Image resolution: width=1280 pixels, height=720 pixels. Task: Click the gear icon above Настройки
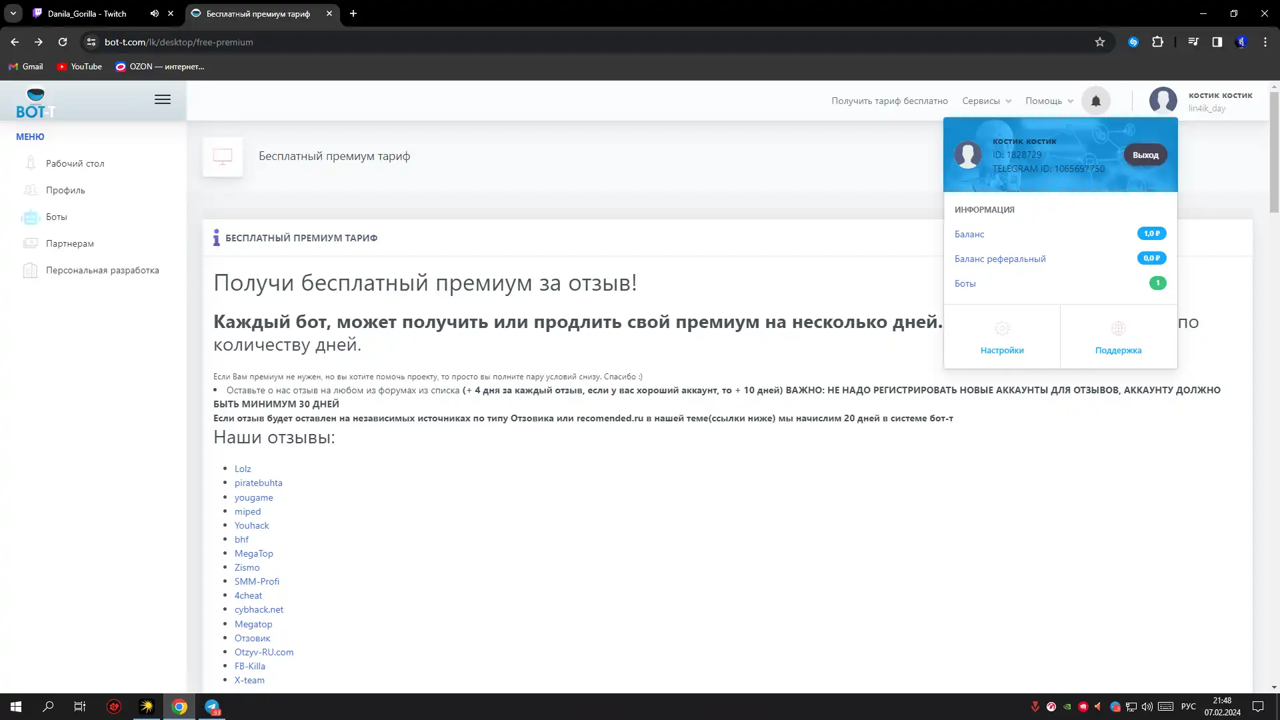(1002, 329)
